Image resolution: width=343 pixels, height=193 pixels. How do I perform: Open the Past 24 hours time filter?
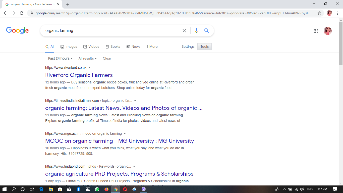click(60, 58)
